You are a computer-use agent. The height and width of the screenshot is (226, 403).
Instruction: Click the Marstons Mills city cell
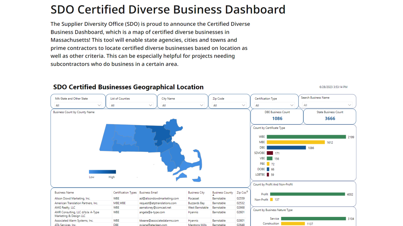coord(197,225)
